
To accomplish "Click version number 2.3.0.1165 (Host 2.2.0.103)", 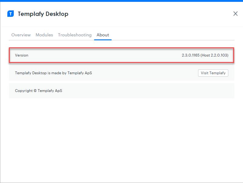I will click(x=205, y=55).
